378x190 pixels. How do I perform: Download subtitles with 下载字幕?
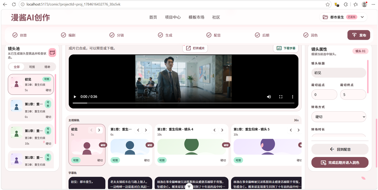coord(286,48)
